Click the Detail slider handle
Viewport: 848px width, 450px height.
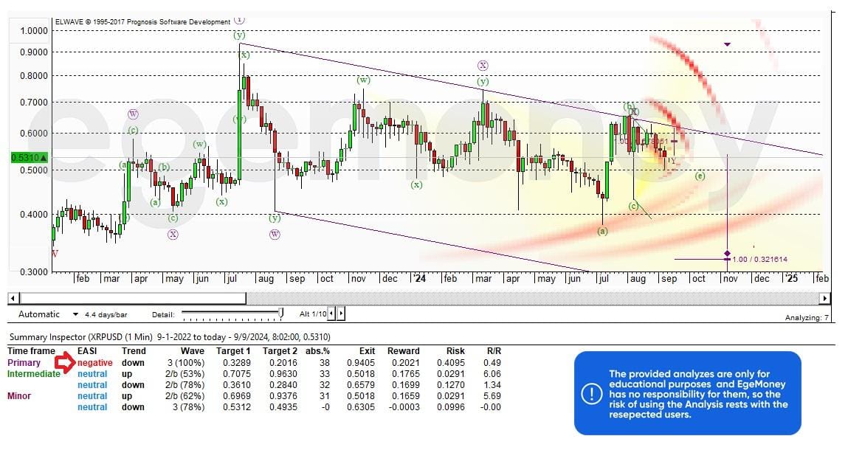click(280, 314)
